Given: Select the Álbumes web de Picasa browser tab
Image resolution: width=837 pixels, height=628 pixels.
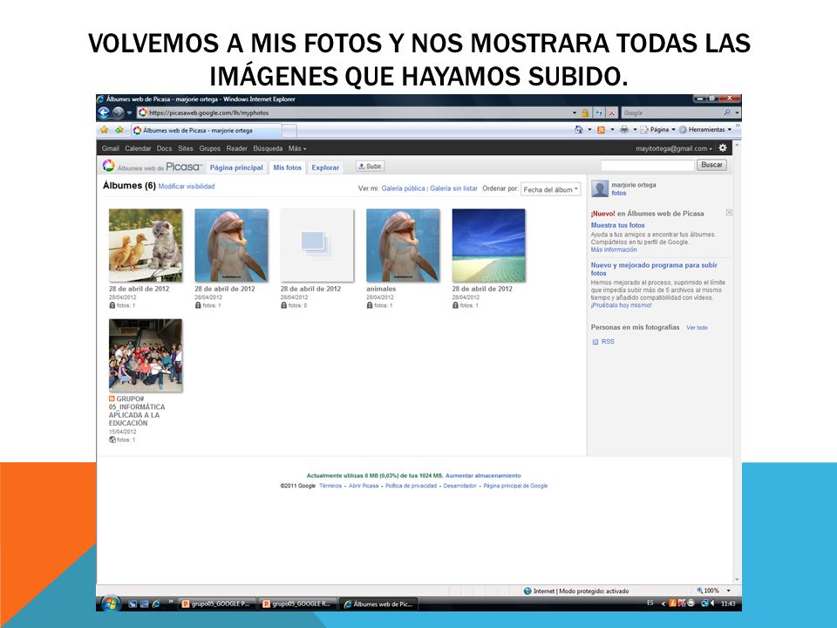Looking at the screenshot, I should tap(207, 130).
